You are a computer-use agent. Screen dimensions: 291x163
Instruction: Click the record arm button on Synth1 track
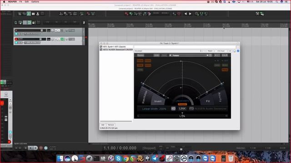click(16, 39)
